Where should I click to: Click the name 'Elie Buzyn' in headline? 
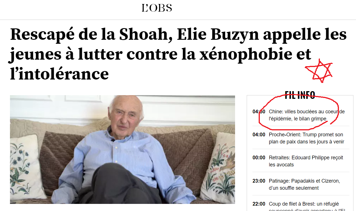point(218,35)
